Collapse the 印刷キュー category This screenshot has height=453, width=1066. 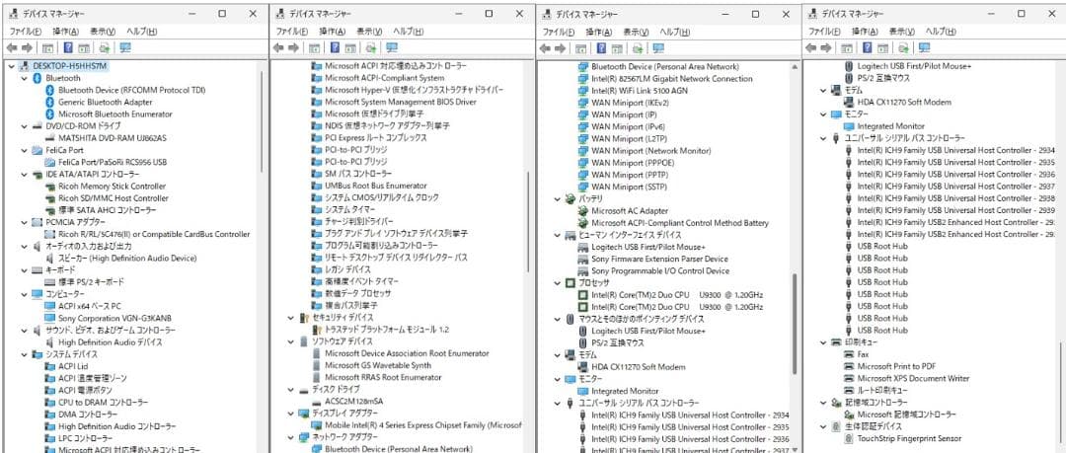coord(824,342)
